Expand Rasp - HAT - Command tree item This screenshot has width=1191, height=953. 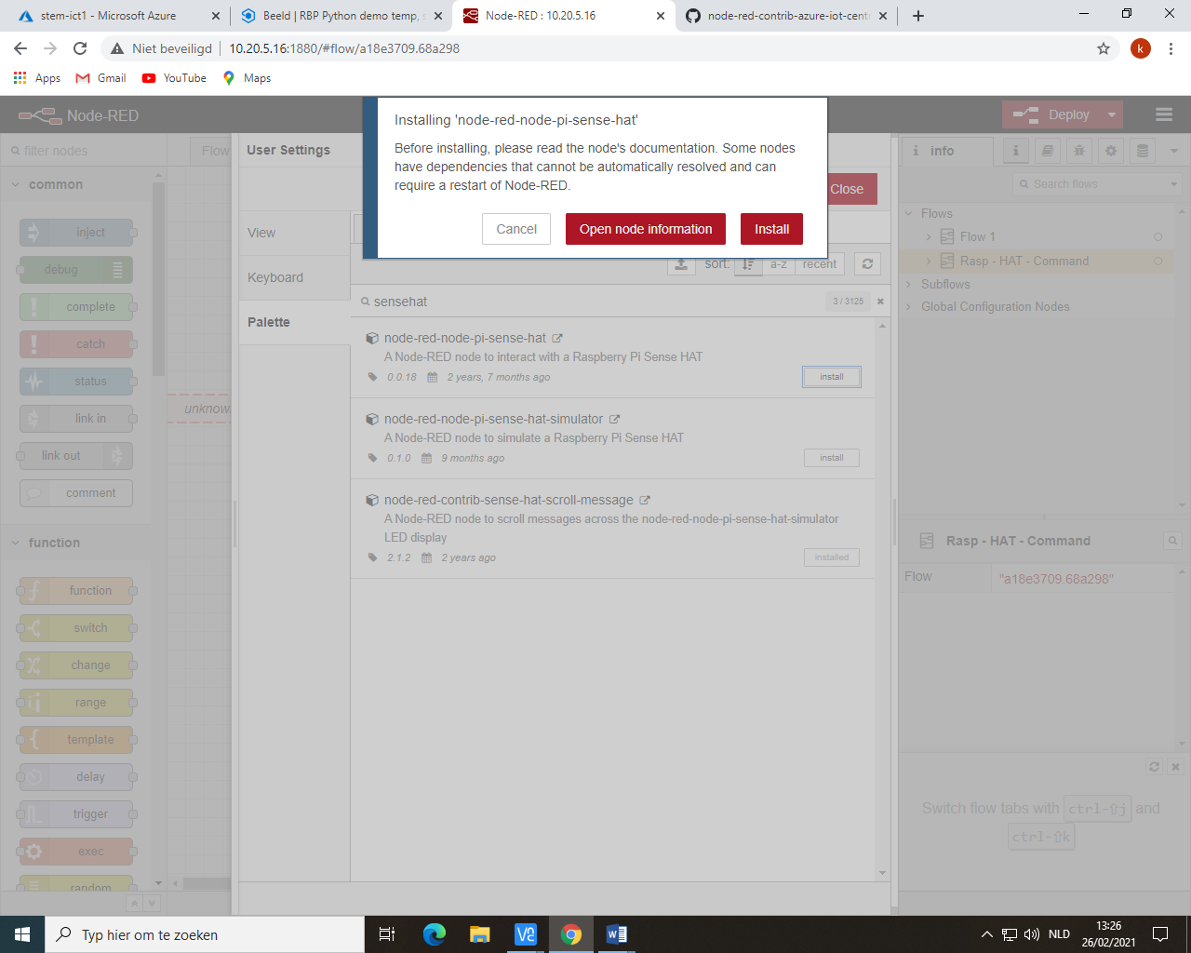928,261
